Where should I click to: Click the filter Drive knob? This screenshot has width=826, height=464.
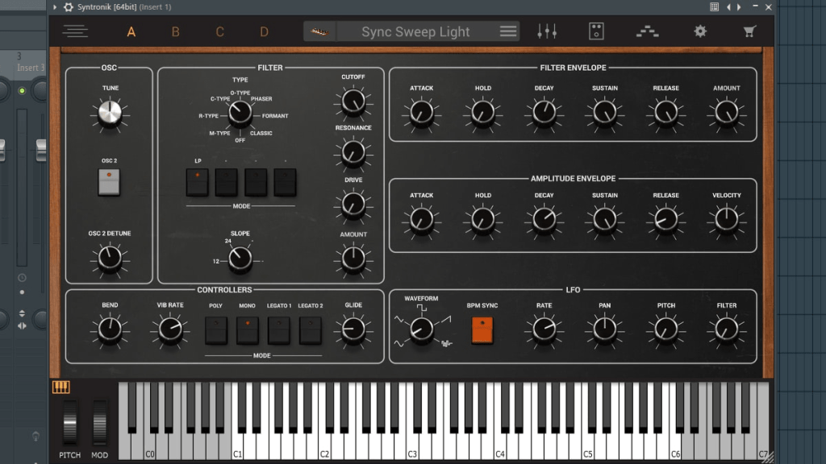pos(353,205)
